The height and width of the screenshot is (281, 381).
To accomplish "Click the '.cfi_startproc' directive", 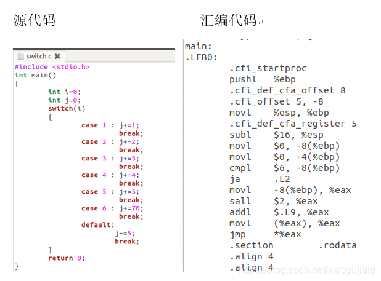I will pos(268,68).
